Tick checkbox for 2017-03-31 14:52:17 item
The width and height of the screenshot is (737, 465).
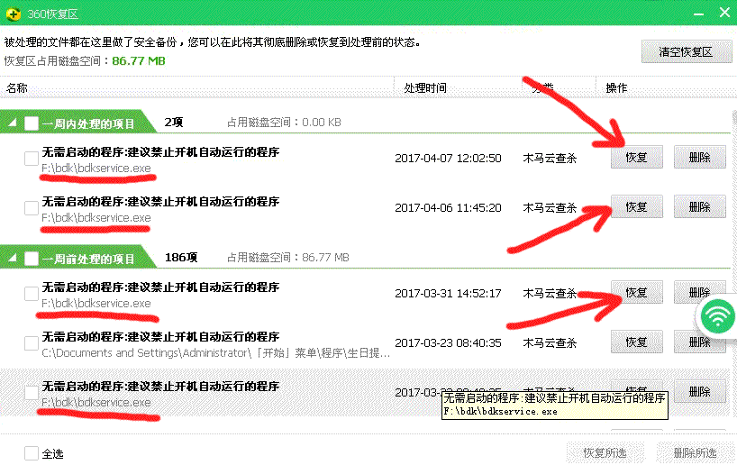(32, 294)
